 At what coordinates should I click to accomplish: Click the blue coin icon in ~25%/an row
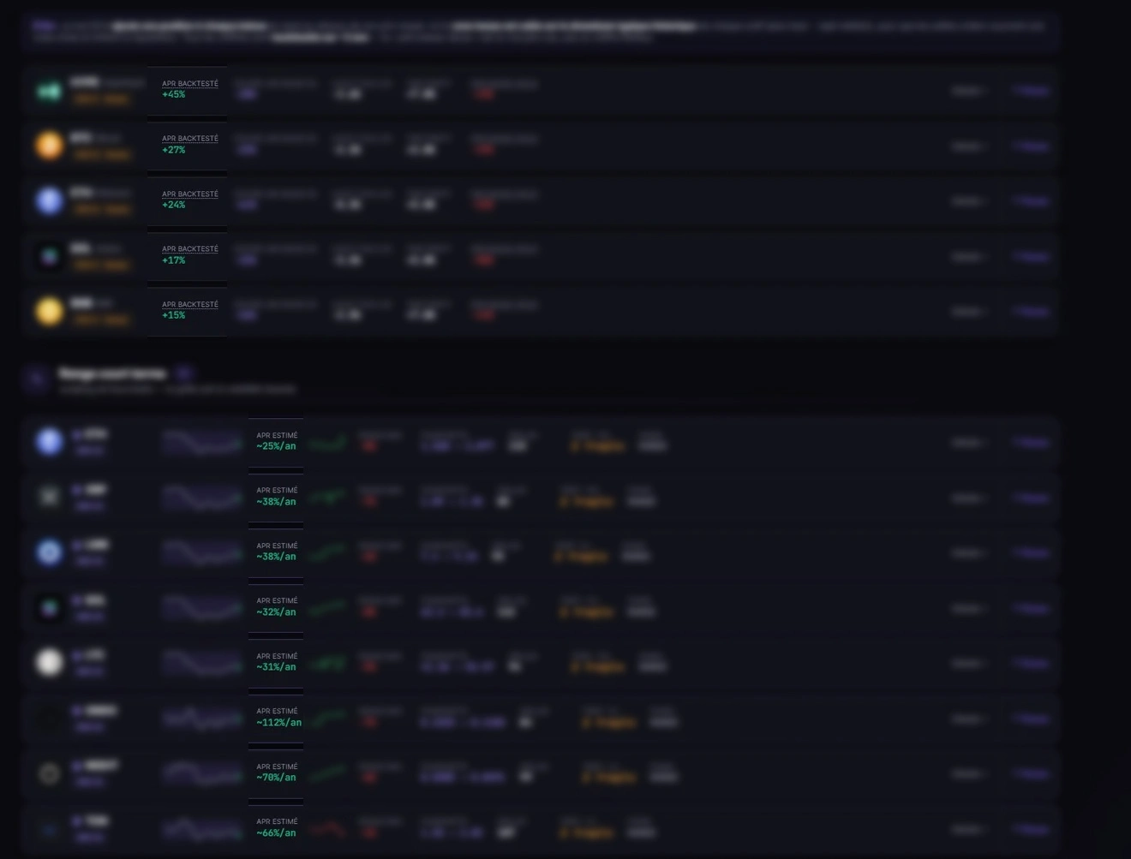click(49, 441)
